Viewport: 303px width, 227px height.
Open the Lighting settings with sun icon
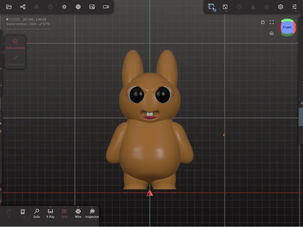pyautogui.click(x=64, y=7)
